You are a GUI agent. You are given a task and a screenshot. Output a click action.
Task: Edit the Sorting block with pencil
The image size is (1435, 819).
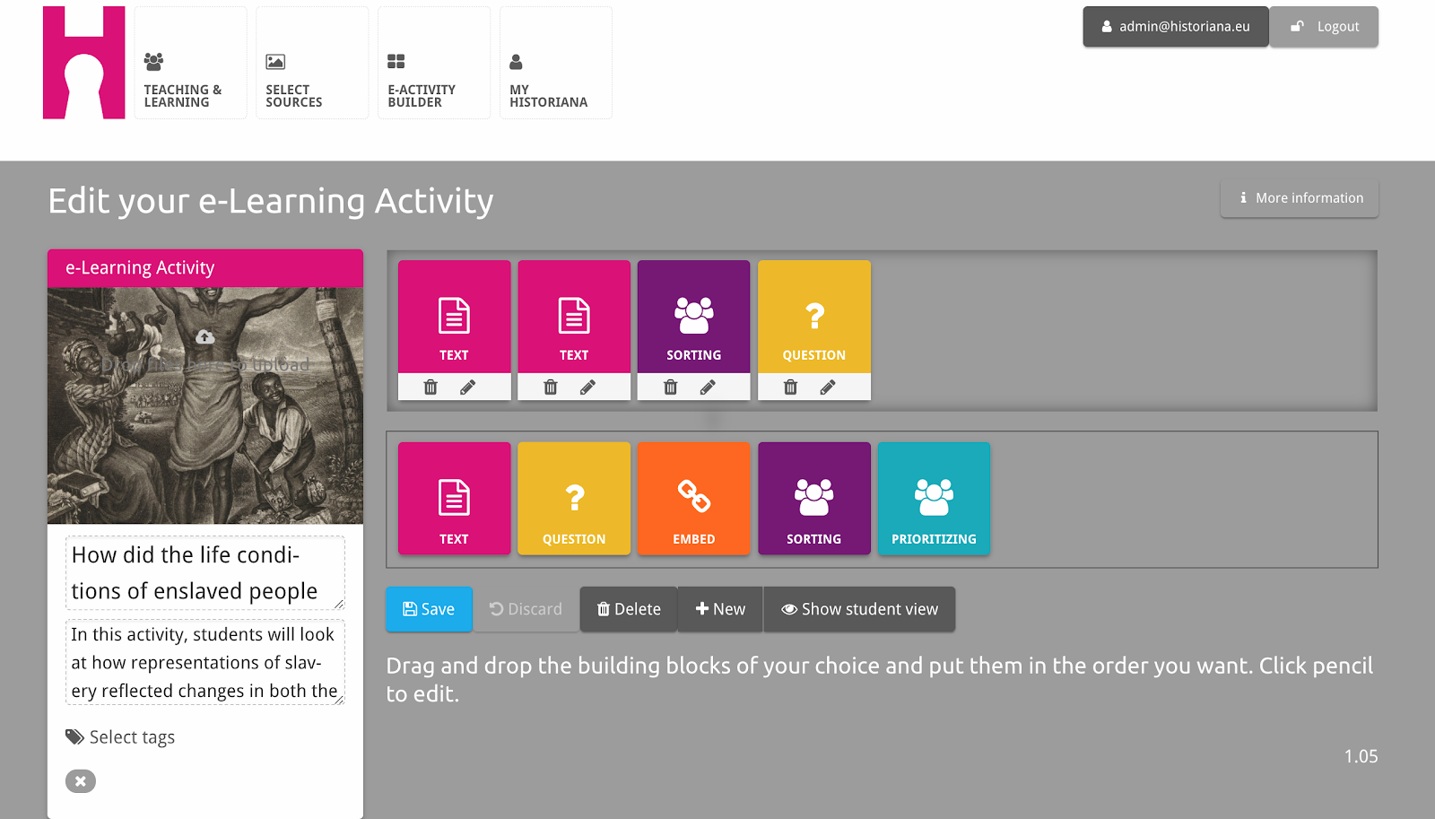click(x=709, y=387)
